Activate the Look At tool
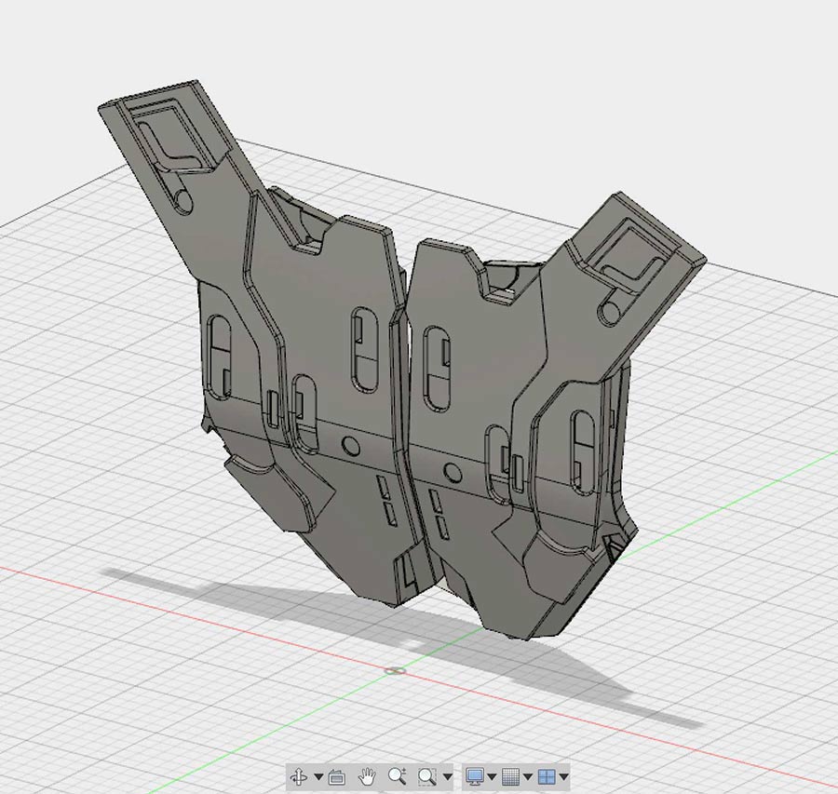Screen dimensions: 838x794 (337, 776)
